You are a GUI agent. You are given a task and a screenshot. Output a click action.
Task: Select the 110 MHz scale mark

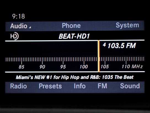pos(126,66)
